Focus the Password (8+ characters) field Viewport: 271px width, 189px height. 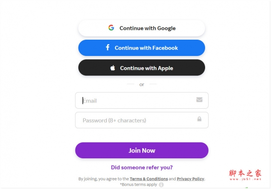(135, 120)
